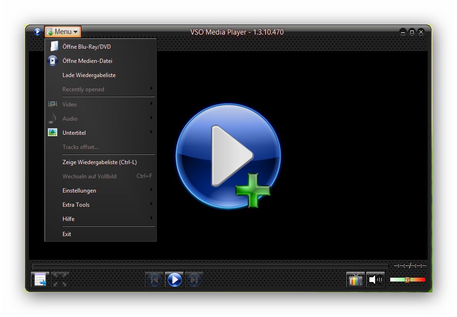The height and width of the screenshot is (317, 457).
Task: Open the TV color settings icon
Action: tap(355, 280)
